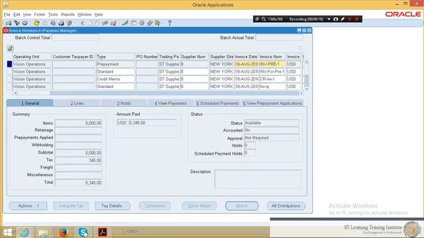The width and height of the screenshot is (424, 238).
Task: Stop the screen recording
Action: (x=356, y=19)
